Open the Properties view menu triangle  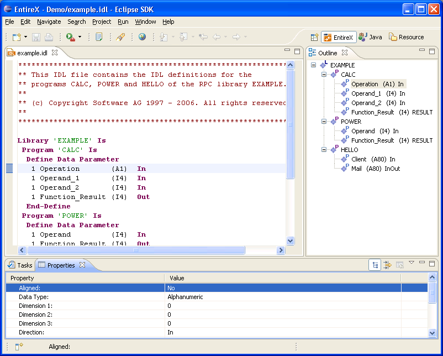(412, 263)
